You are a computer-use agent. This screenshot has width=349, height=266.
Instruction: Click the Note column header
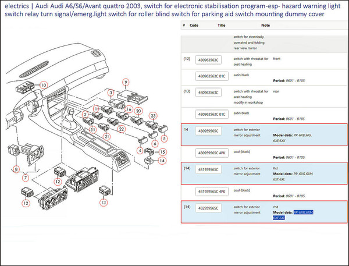point(265,26)
